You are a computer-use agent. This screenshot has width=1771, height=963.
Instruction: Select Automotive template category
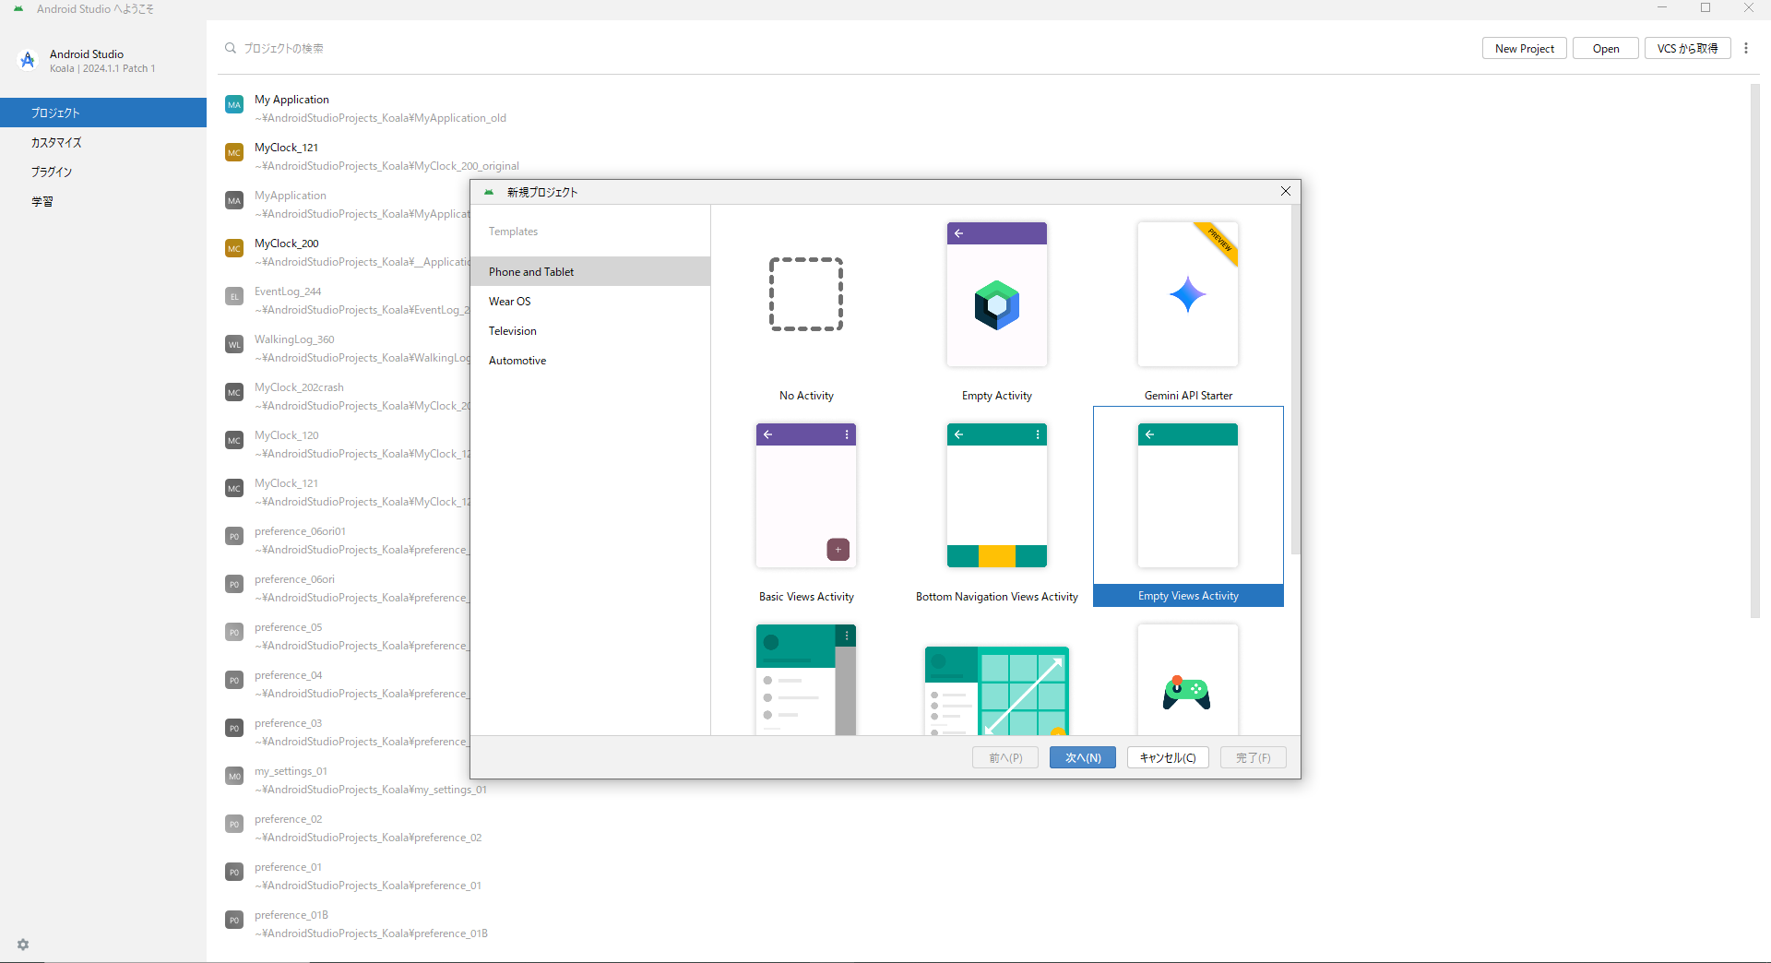pos(517,361)
